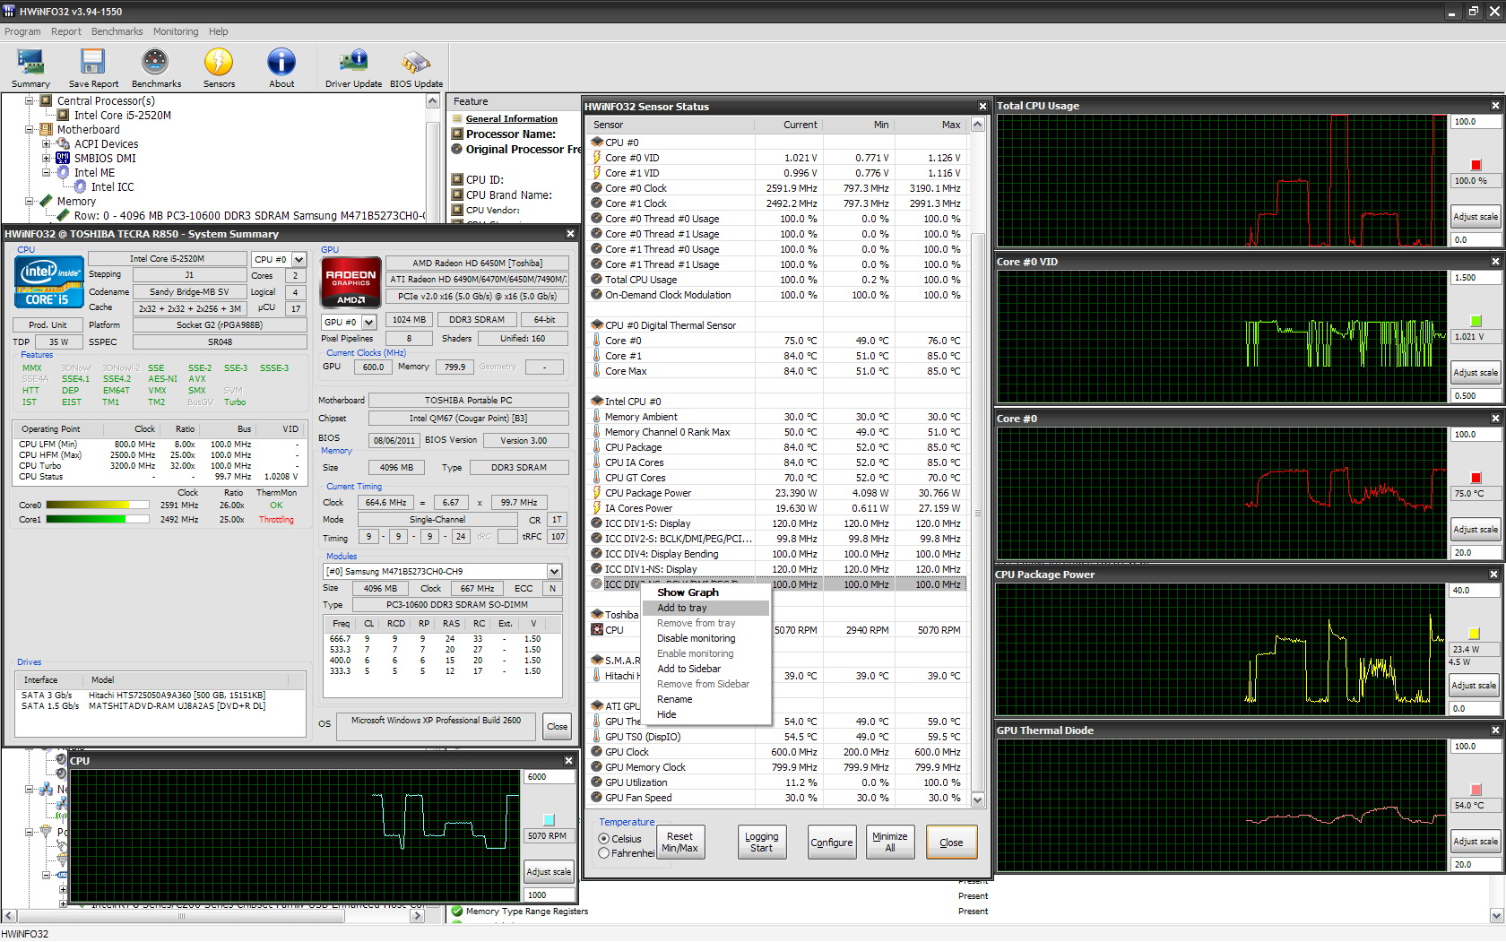Viewport: 1506px width, 942px height.
Task: Open the GPU #0 selector dropdown
Action: [x=368, y=322]
